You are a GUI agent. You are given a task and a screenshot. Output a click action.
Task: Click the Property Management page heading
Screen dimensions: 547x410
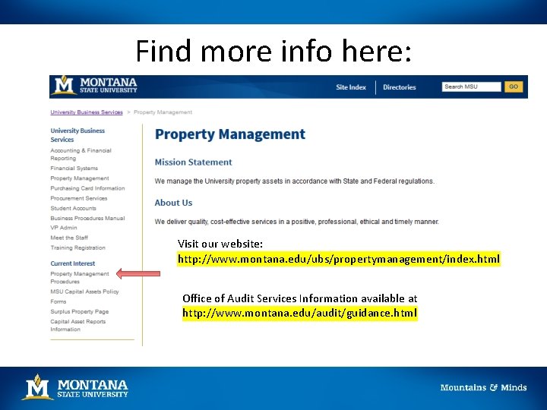[230, 134]
